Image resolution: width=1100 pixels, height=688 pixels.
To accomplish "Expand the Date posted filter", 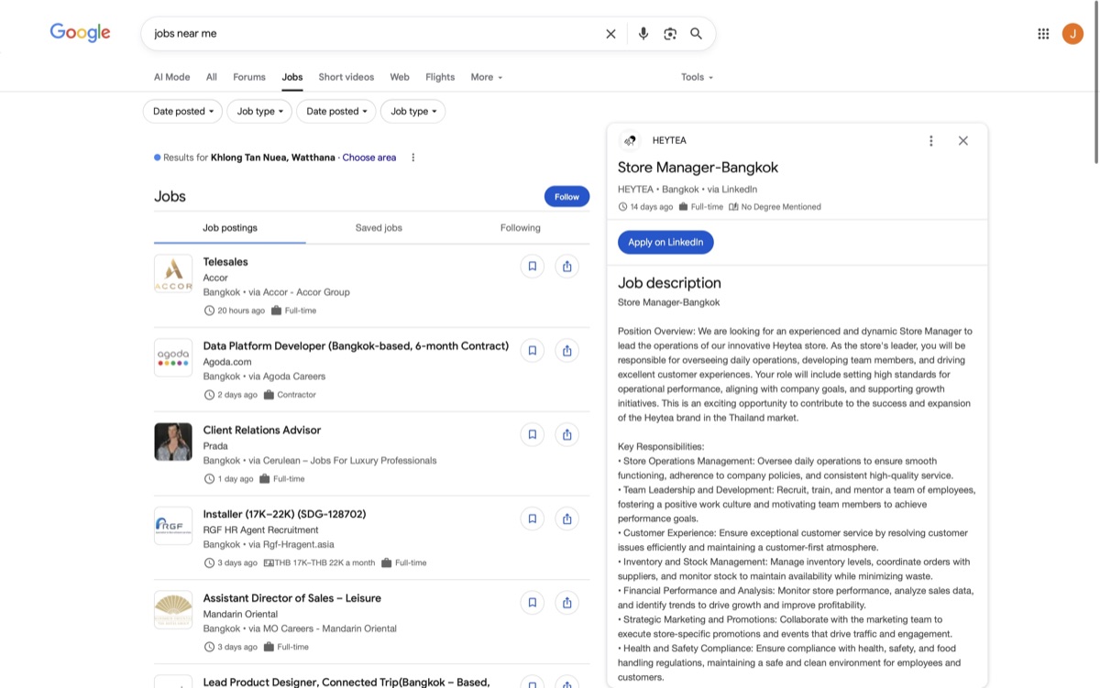I will pyautogui.click(x=182, y=111).
